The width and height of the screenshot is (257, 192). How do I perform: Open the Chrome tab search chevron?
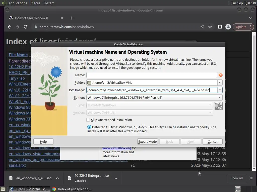click(x=250, y=18)
